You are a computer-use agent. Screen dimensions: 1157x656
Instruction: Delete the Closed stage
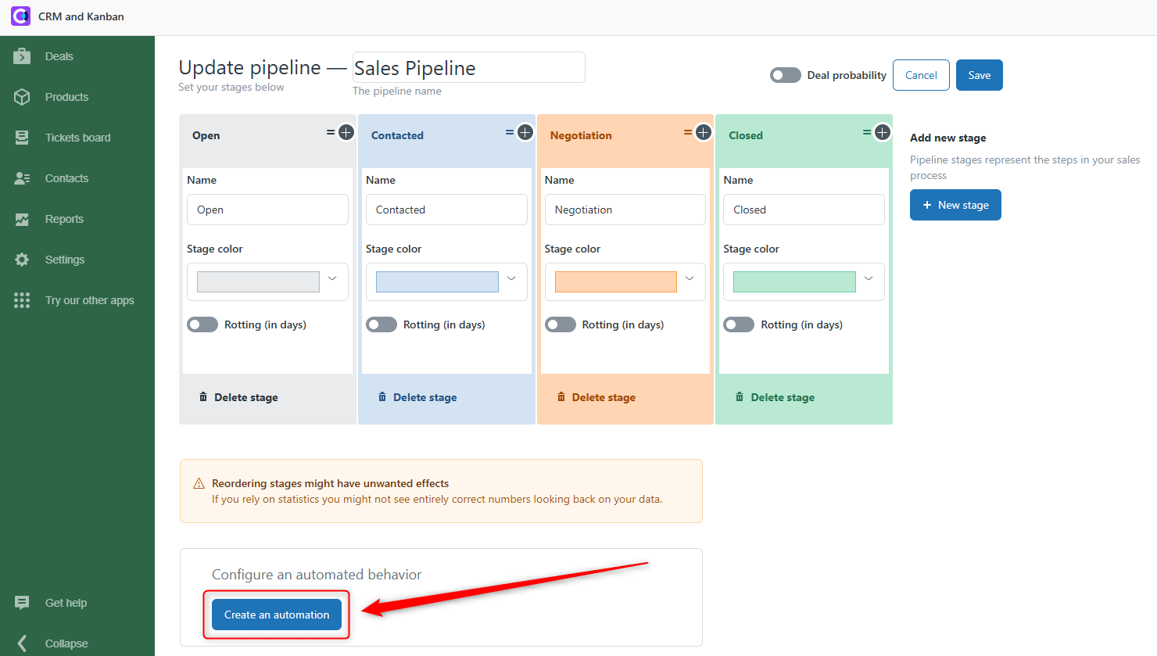pyautogui.click(x=775, y=397)
